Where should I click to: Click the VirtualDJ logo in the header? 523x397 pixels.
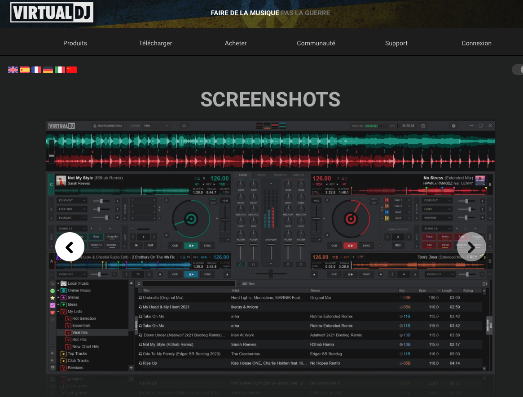point(52,13)
